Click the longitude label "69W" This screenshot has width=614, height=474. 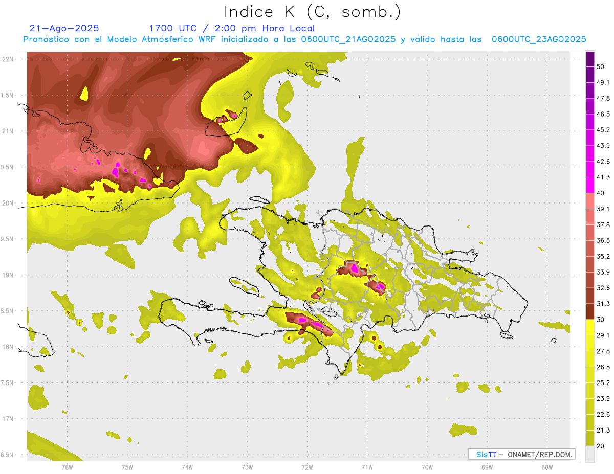click(487, 467)
